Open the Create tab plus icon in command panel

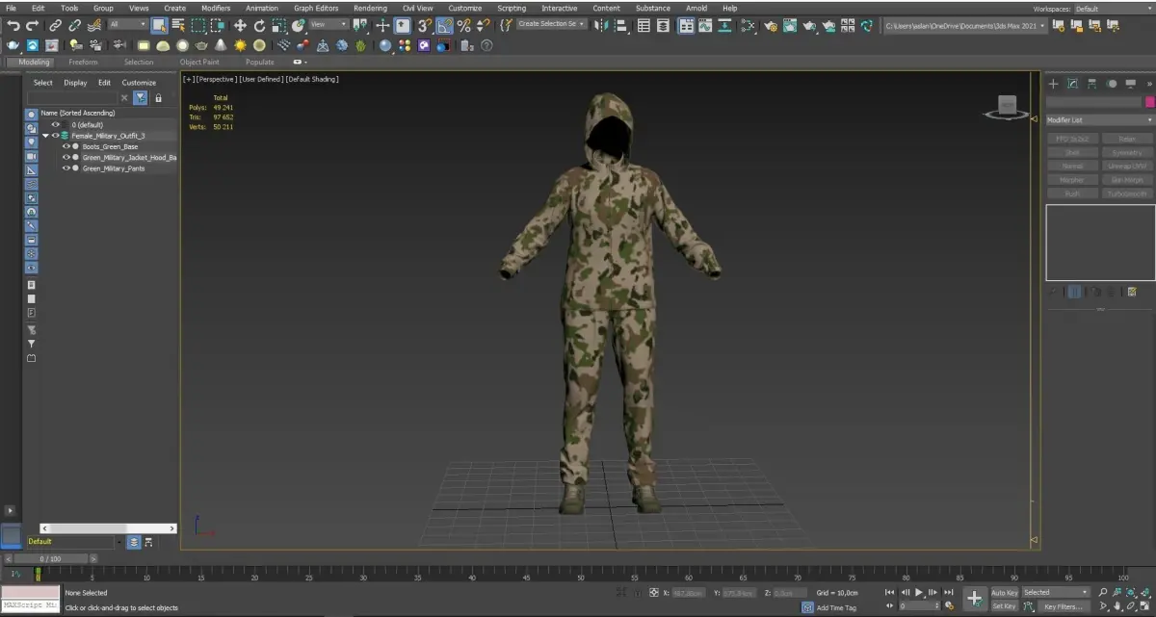[1053, 84]
